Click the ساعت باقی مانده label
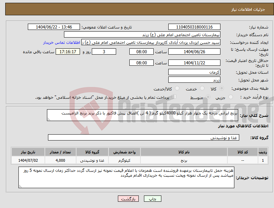This screenshot has width=274, height=208. click(39, 52)
